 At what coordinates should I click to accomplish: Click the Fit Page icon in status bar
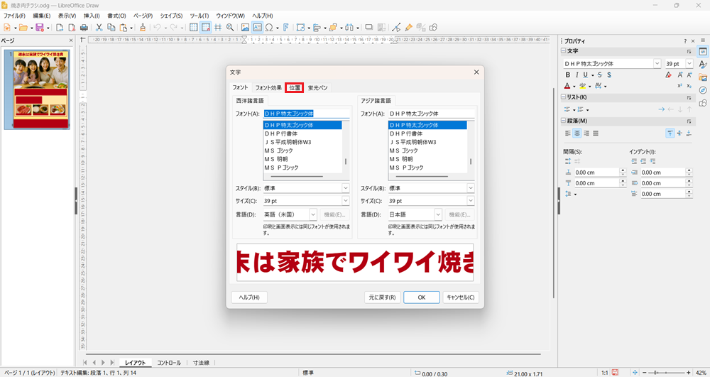635,373
